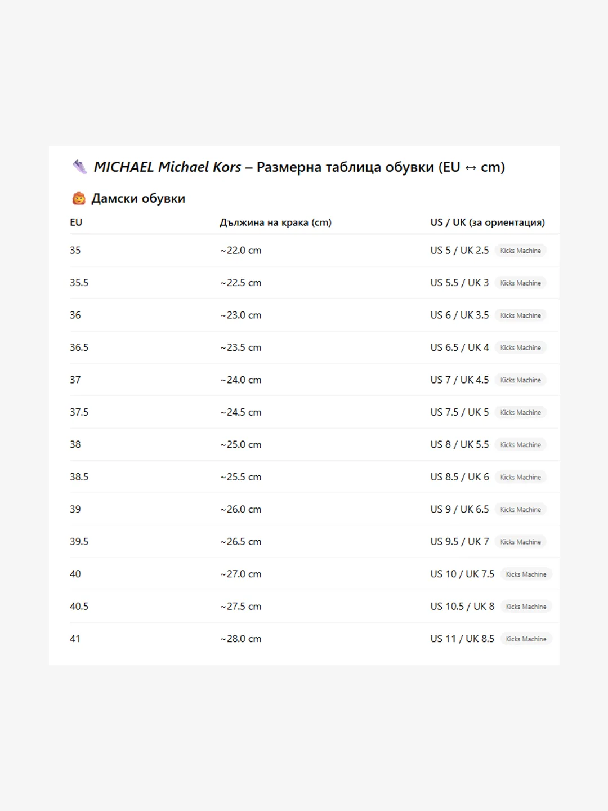
Task: Open Kicks Machine chip beside US 7.5 / UK 5
Action: tap(520, 413)
